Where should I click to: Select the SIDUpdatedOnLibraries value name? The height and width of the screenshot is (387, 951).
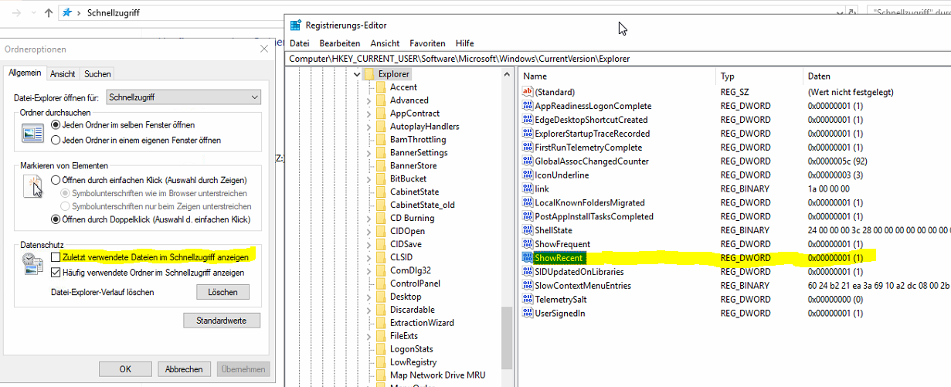(579, 272)
